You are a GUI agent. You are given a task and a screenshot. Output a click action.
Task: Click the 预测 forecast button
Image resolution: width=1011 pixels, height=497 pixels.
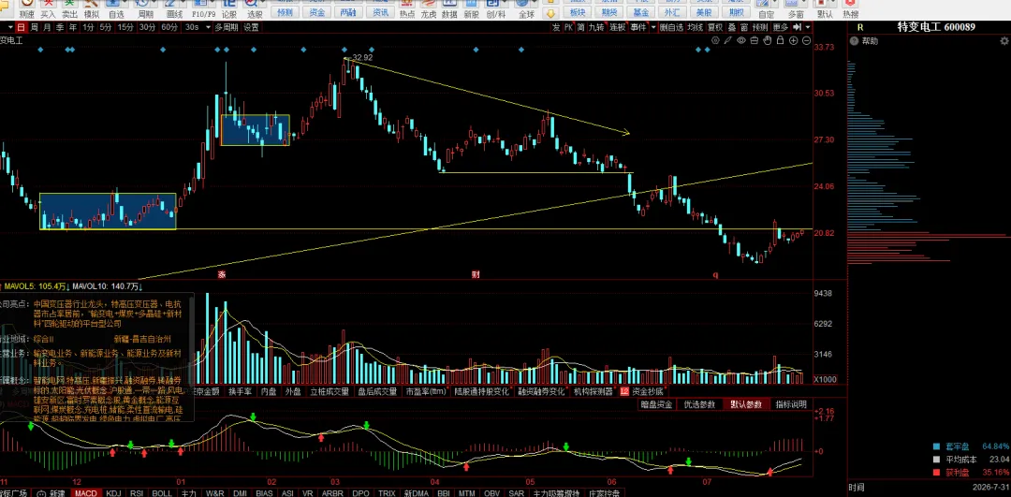(283, 11)
